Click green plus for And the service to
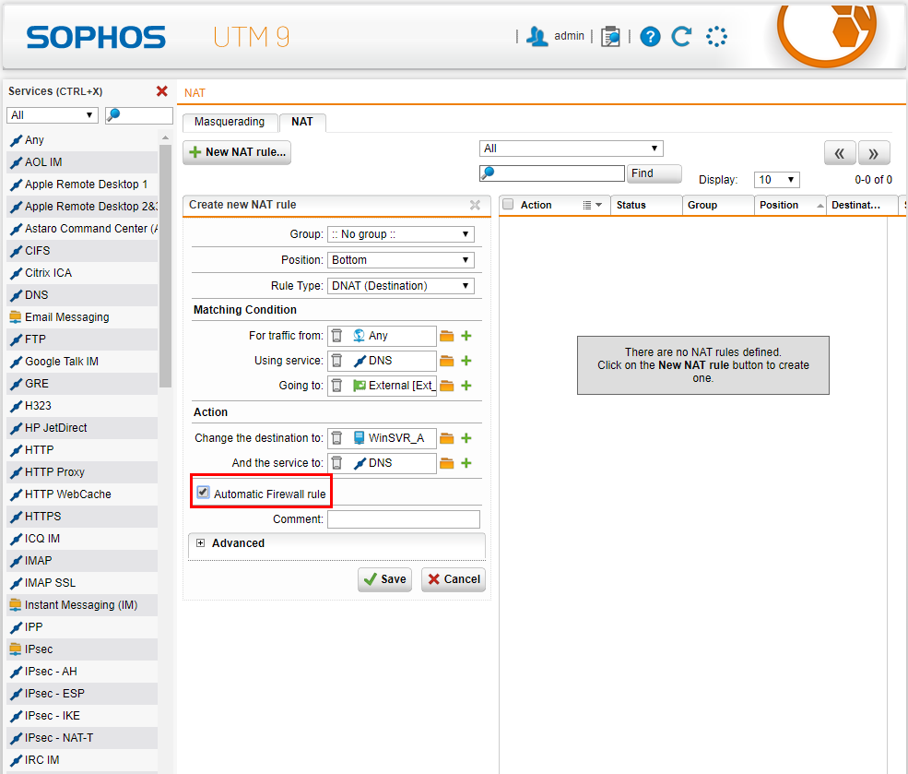908x774 pixels. pyautogui.click(x=466, y=463)
